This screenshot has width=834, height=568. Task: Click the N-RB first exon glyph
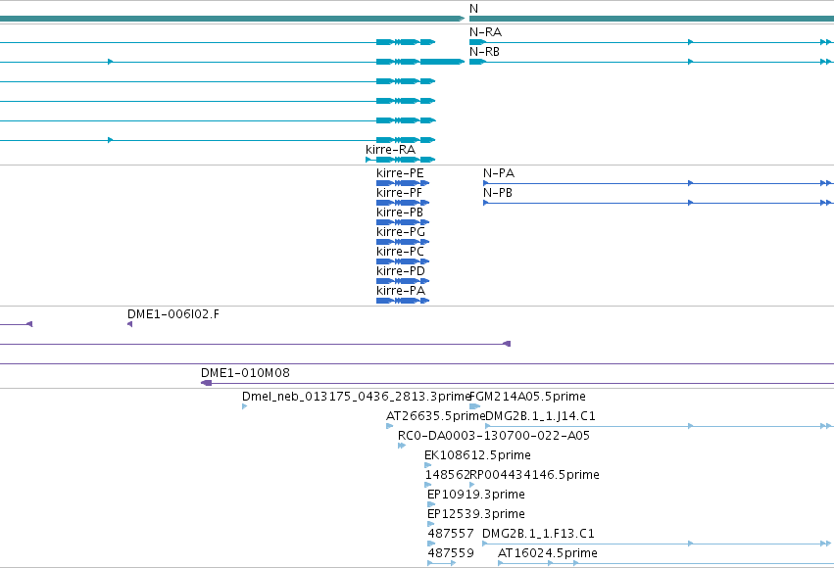(x=477, y=62)
